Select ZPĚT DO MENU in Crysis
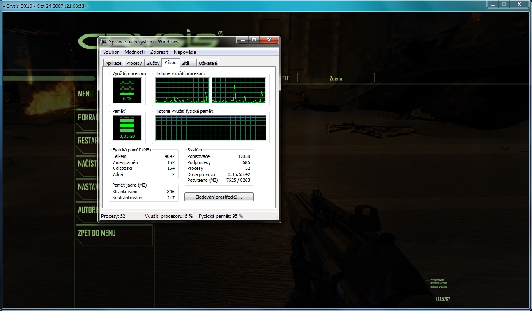The height and width of the screenshot is (311, 532). (97, 233)
